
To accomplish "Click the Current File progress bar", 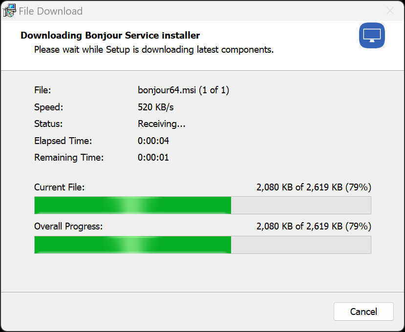I will coord(203,205).
